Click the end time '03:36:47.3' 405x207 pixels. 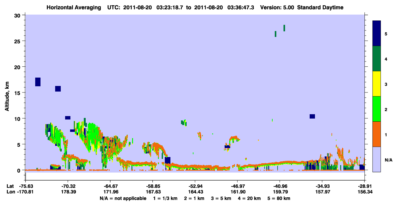click(x=241, y=7)
